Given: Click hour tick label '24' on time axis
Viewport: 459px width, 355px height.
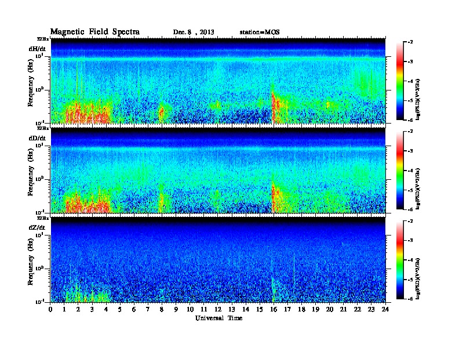Looking at the screenshot, I should pos(385,309).
